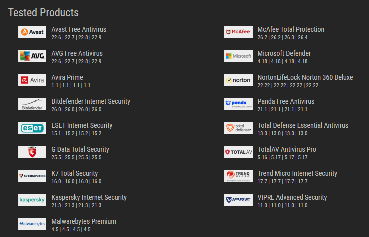The height and width of the screenshot is (237, 369).
Task: Click TotalAV Antivirus Pro product name
Action: click(x=287, y=149)
